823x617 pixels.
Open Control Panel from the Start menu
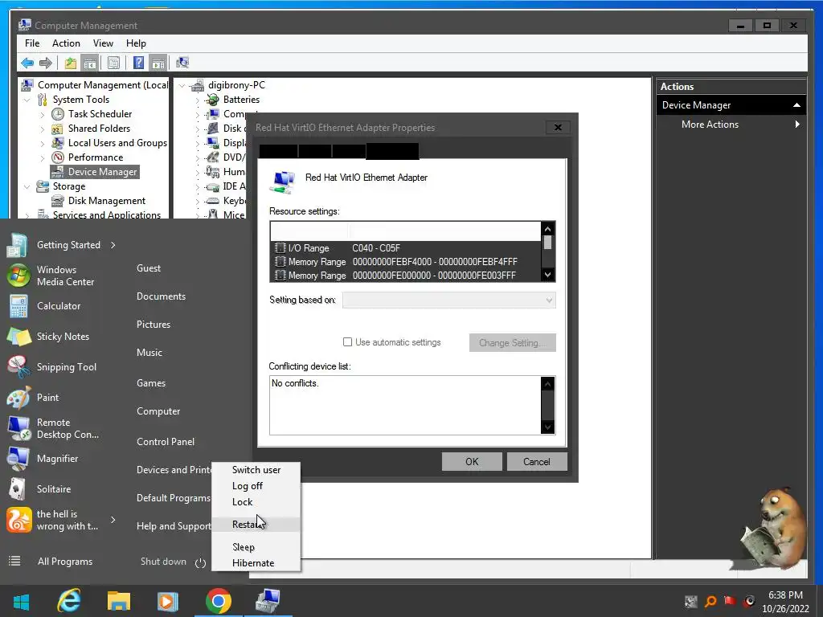coord(166,442)
